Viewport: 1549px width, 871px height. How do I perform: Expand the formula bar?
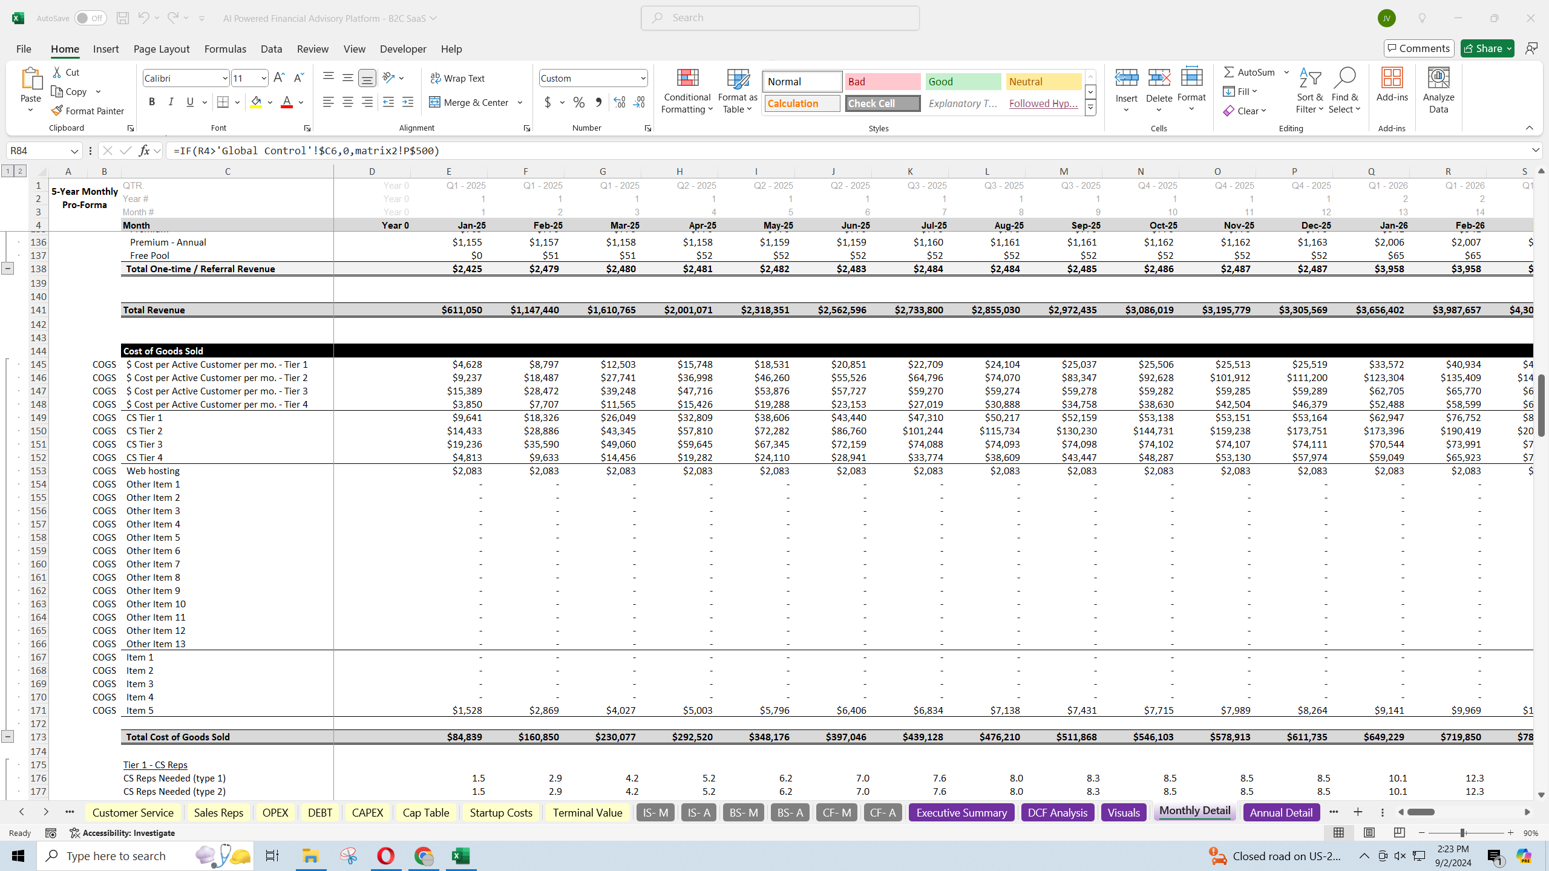tap(1536, 151)
